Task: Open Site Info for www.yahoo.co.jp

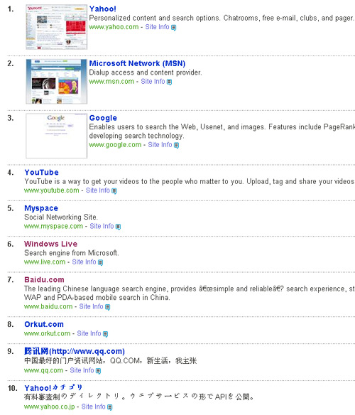Action: pyautogui.click(x=94, y=406)
